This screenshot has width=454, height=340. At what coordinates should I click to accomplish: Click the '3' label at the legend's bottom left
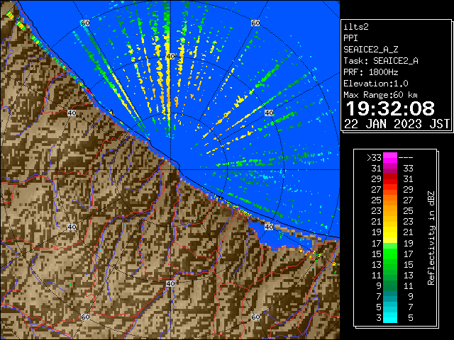[379, 318]
